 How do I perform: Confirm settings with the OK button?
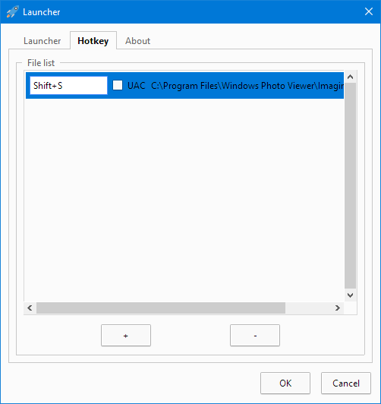[x=285, y=383]
